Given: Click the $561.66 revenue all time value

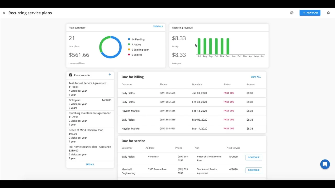Looking at the screenshot, I should coord(79,55).
